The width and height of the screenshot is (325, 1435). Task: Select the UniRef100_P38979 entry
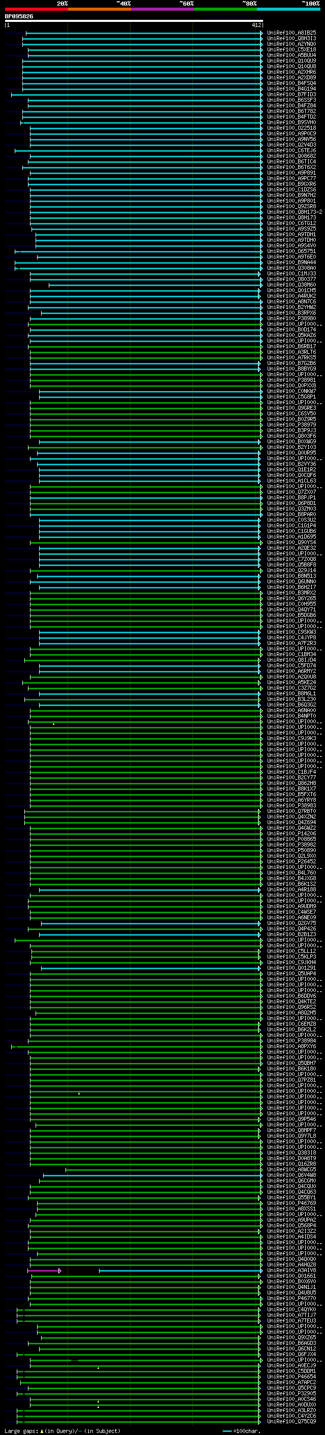coord(291,425)
